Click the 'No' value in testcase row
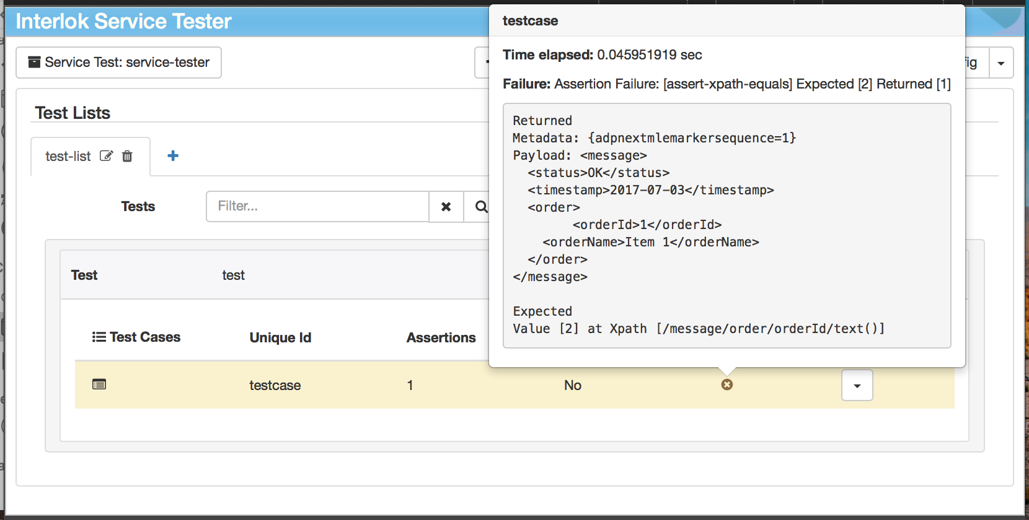The width and height of the screenshot is (1029, 520). [x=573, y=385]
